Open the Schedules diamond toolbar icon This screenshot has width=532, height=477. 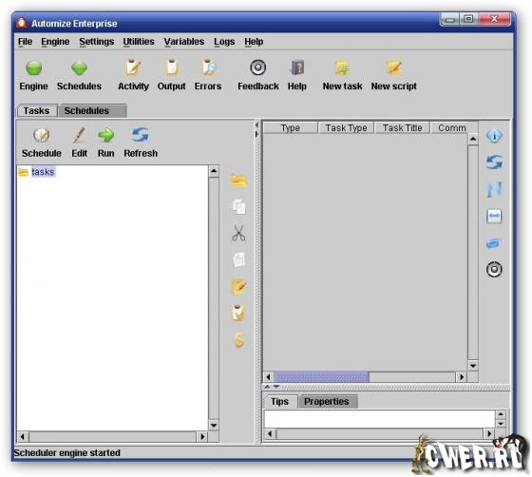coord(79,68)
